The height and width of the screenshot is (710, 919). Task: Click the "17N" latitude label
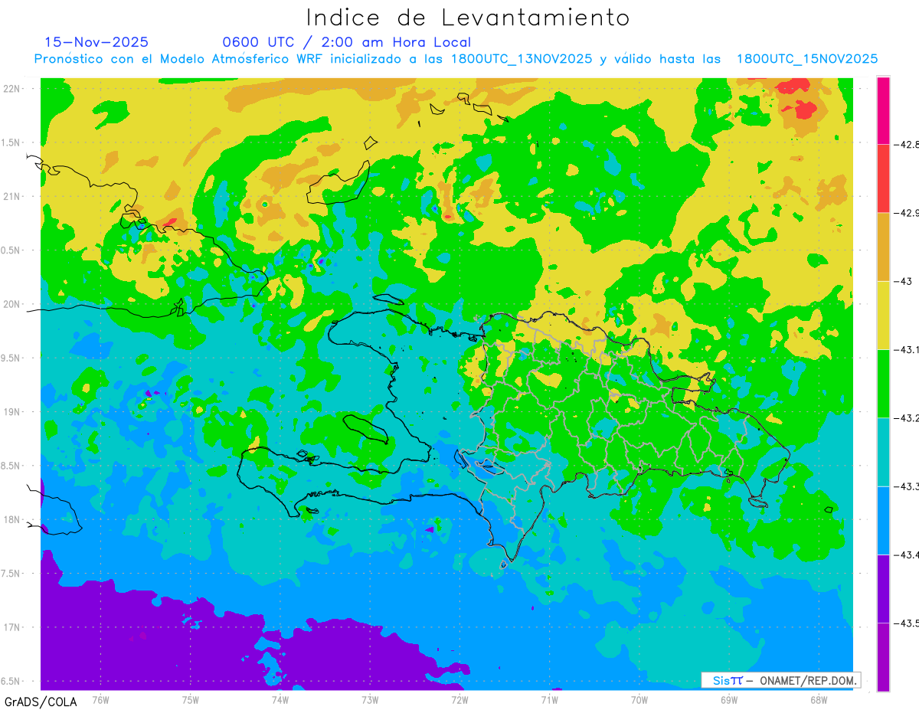pos(13,627)
